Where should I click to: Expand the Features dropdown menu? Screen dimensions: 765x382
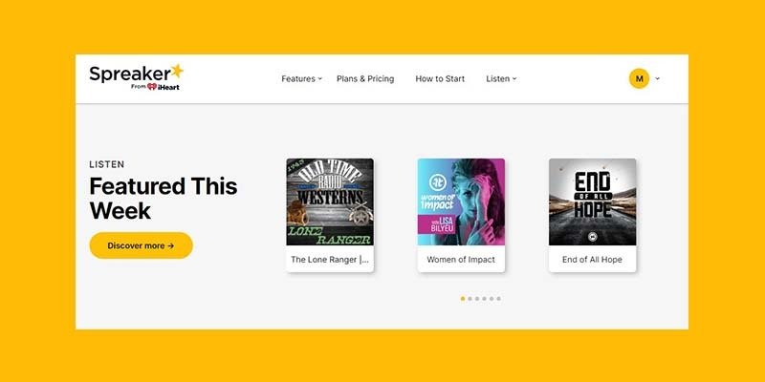coord(301,79)
